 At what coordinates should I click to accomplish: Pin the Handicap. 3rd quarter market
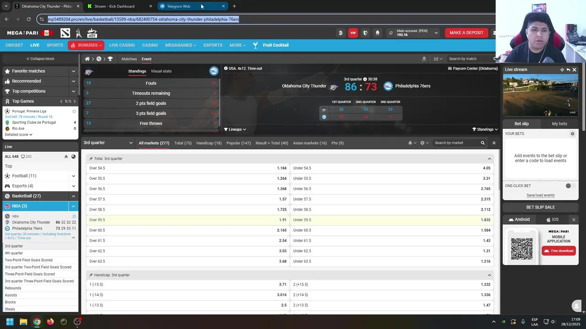(91, 275)
